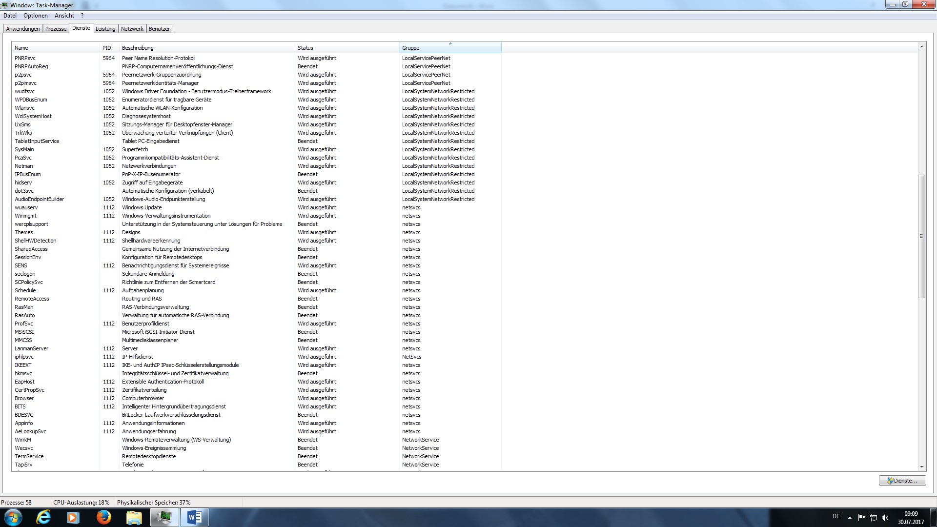
Task: Show hidden tray icons arrow
Action: (x=850, y=518)
